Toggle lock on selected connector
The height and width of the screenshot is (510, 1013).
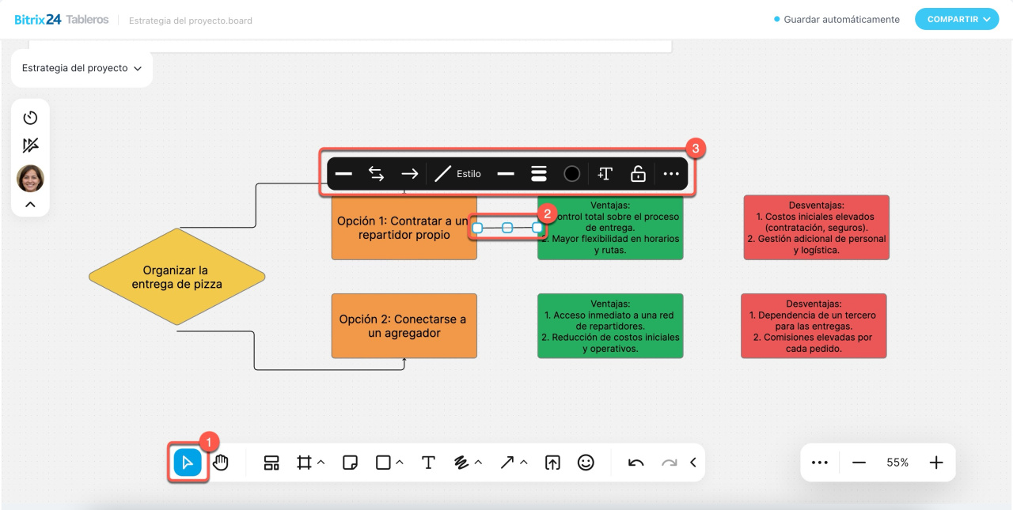click(x=638, y=174)
